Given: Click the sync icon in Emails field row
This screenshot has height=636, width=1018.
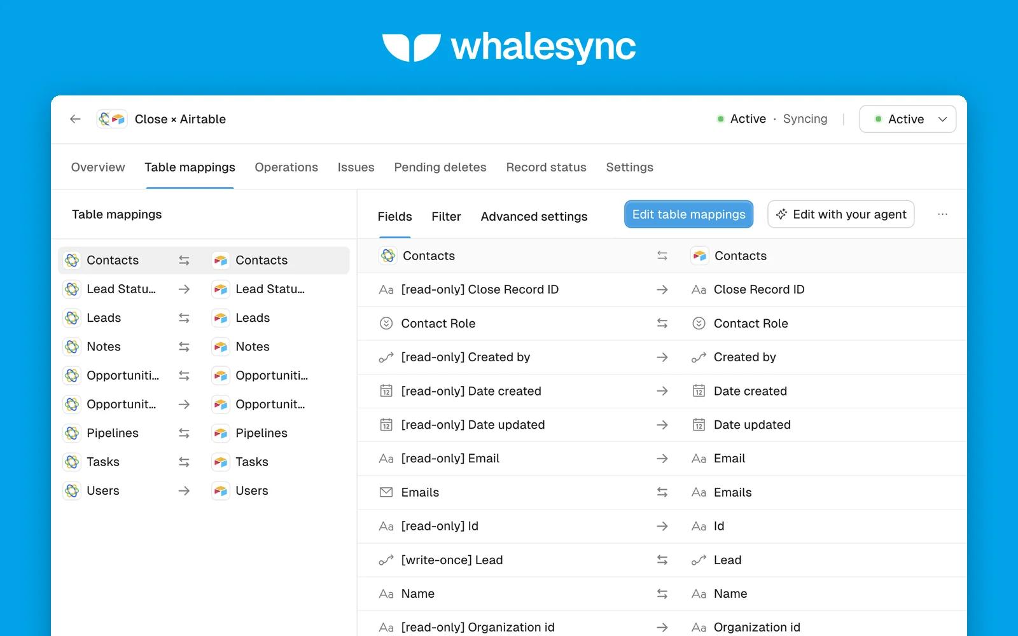Looking at the screenshot, I should (662, 492).
